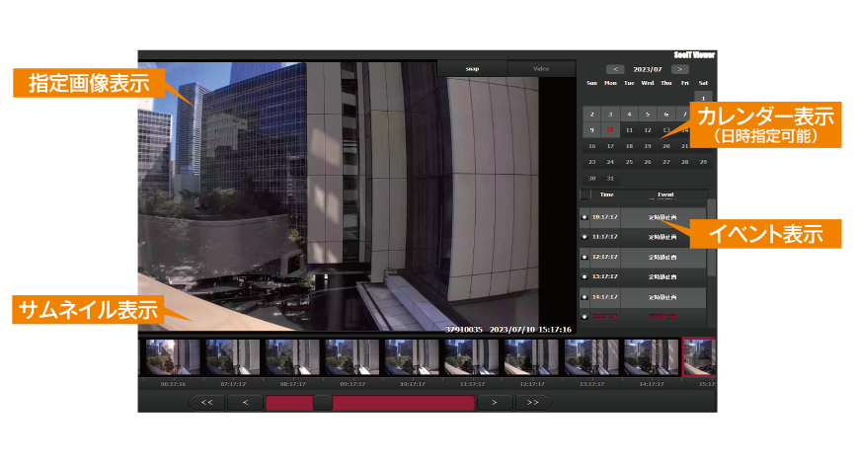Open the 06:17:16 thumbnail
The width and height of the screenshot is (856, 461).
173,357
